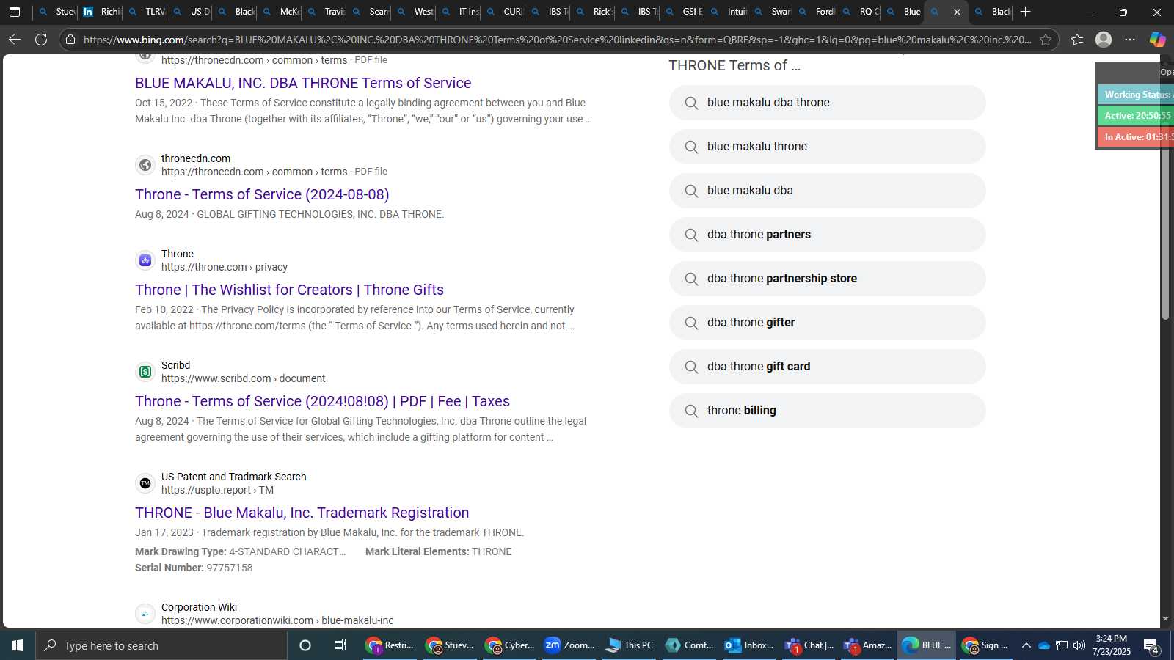Image resolution: width=1174 pixels, height=660 pixels.
Task: Switch to the Ford tab
Action: [x=815, y=12]
